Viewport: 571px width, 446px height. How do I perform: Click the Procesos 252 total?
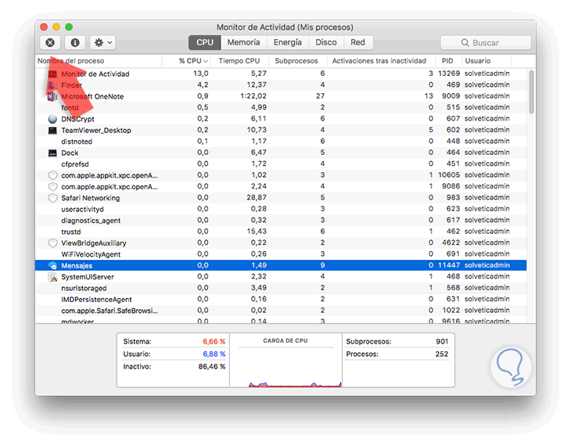click(x=442, y=354)
